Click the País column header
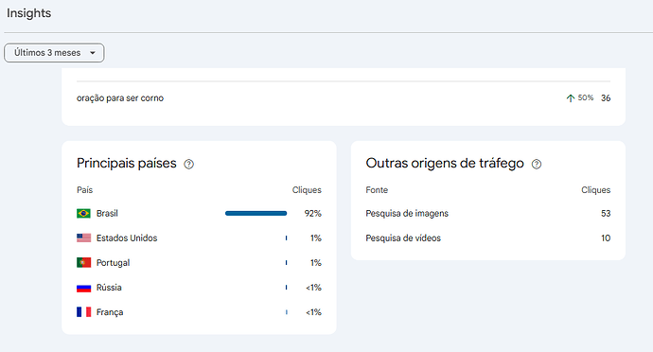 pyautogui.click(x=84, y=190)
